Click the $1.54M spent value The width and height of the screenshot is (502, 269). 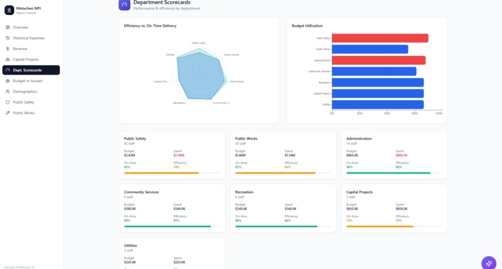290,155
